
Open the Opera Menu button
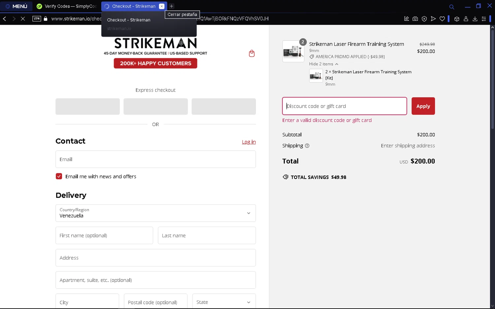pos(16,6)
